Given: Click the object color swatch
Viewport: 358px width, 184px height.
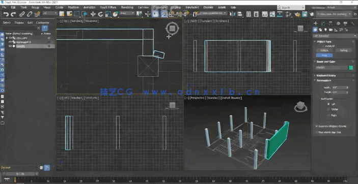Looking at the screenshot, I should coord(351,68).
